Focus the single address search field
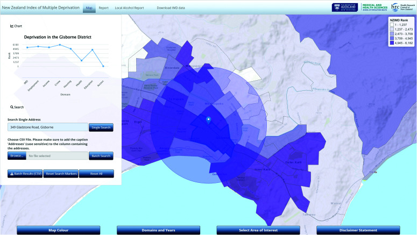417x235 pixels. 47,127
